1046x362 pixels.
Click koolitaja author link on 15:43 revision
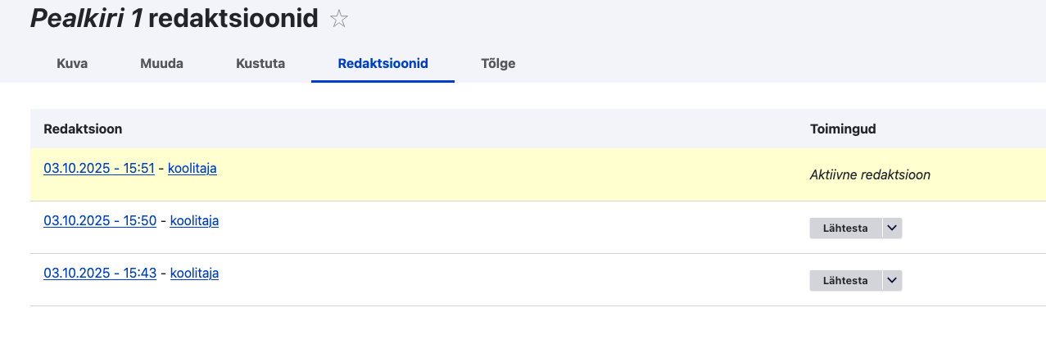pyautogui.click(x=194, y=274)
